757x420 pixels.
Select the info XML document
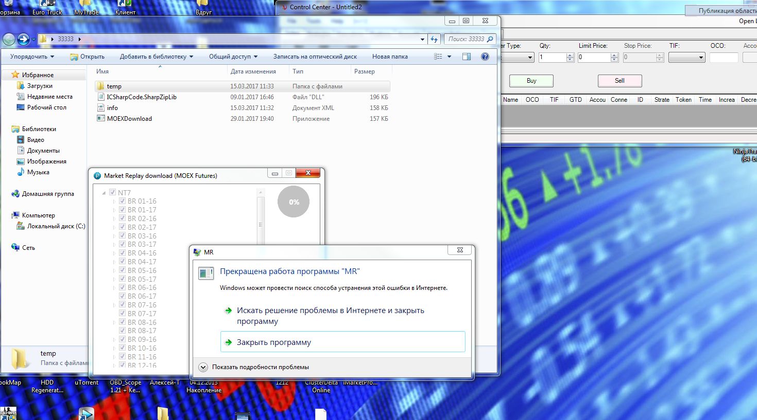click(x=112, y=108)
